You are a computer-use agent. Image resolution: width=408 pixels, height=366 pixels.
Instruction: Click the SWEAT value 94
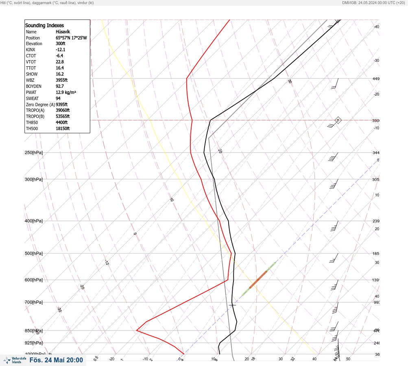pos(58,98)
